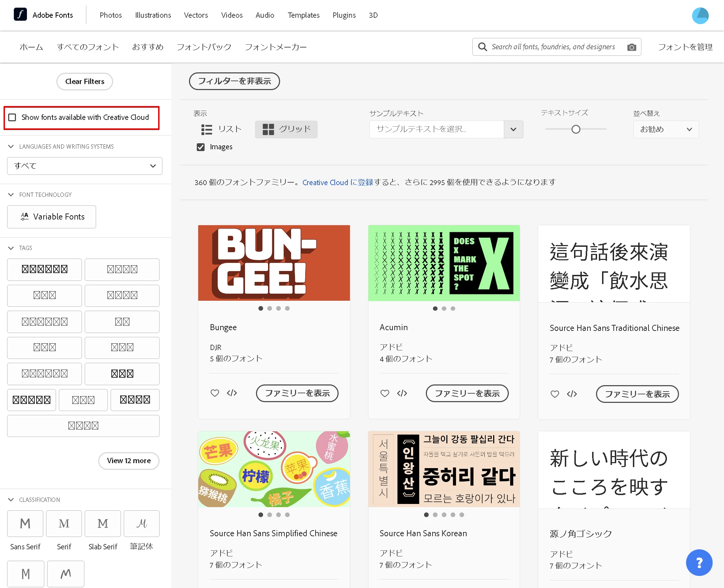The width and height of the screenshot is (724, 588).
Task: Open the Acumin preview image
Action: click(444, 263)
